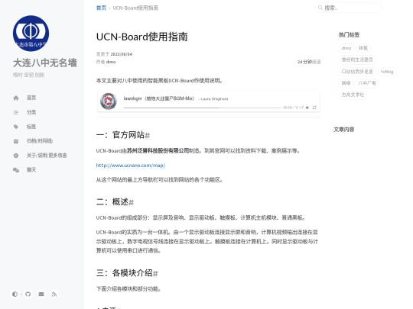Click the author name dimo
The width and height of the screenshot is (413, 309).
click(x=111, y=62)
